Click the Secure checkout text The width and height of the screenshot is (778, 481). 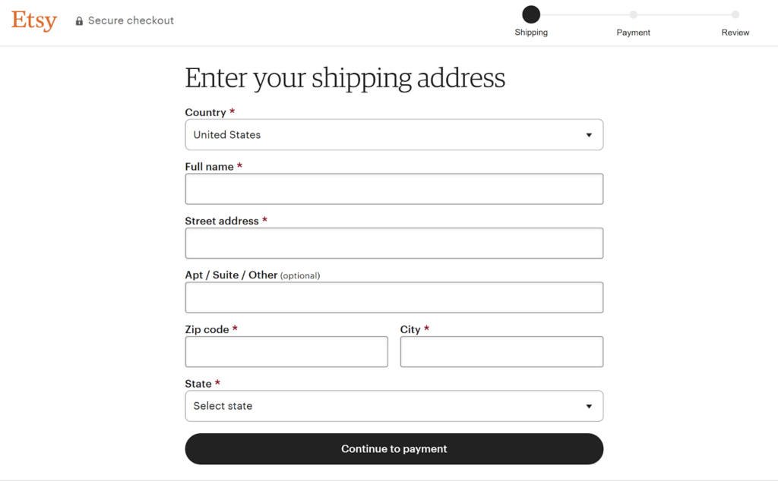click(131, 20)
